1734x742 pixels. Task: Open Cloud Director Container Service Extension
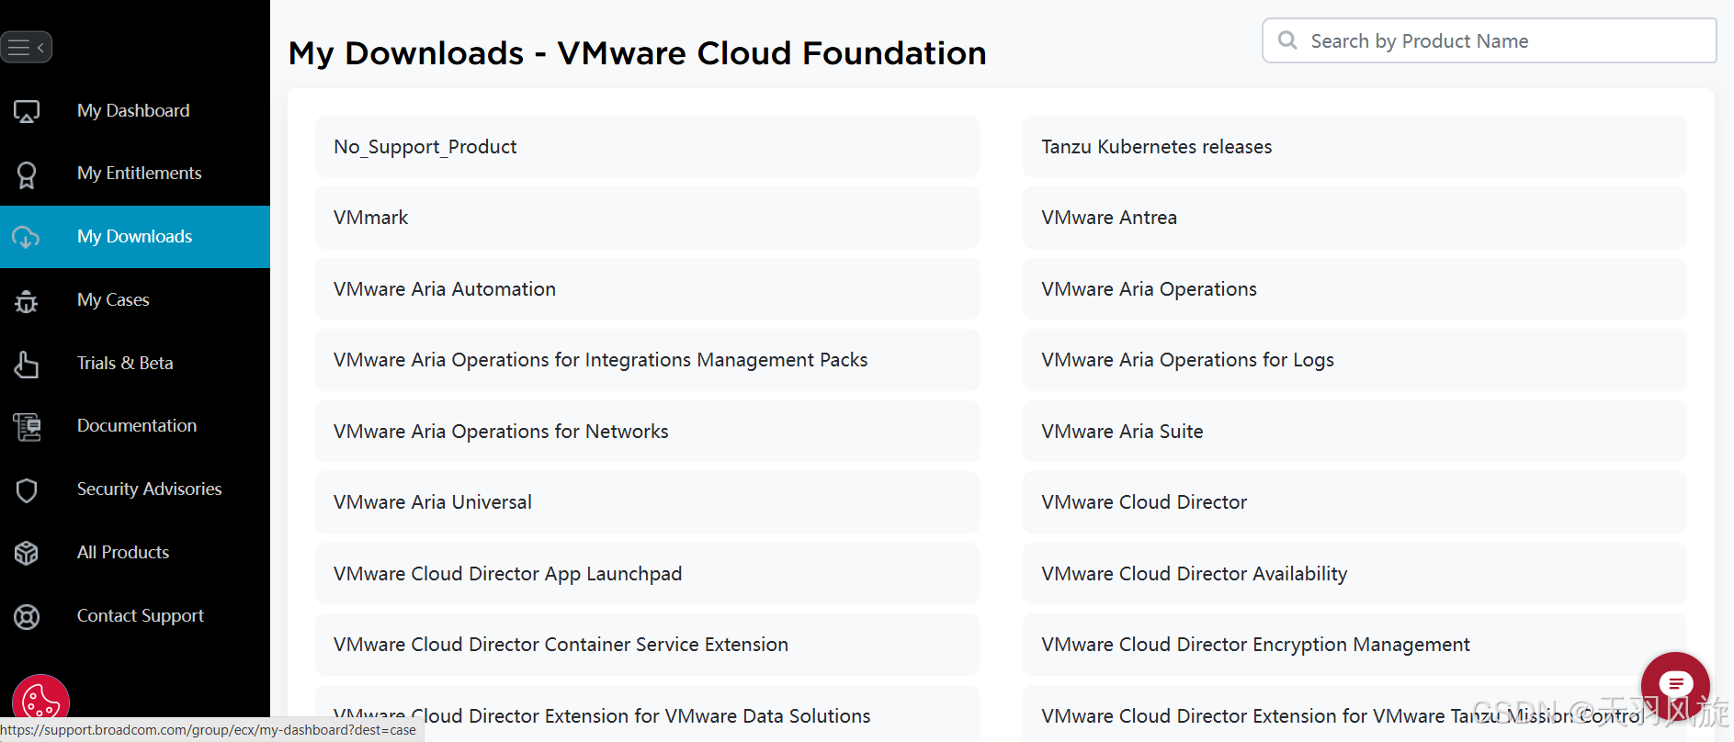click(x=647, y=645)
